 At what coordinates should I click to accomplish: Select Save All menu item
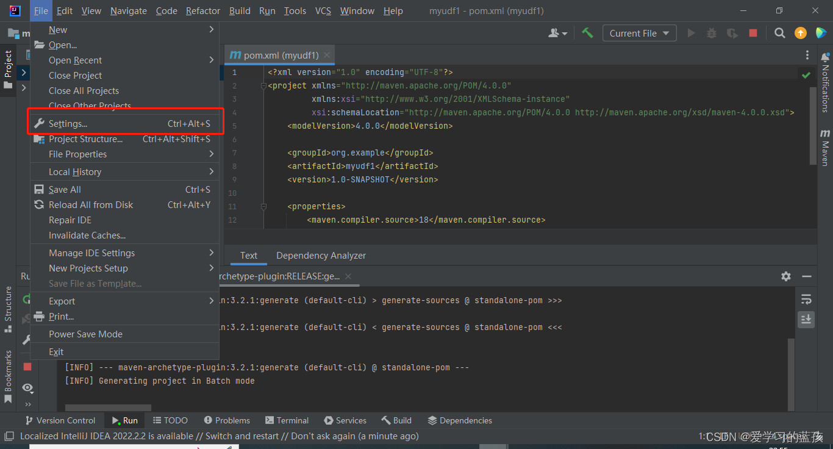tap(124, 190)
